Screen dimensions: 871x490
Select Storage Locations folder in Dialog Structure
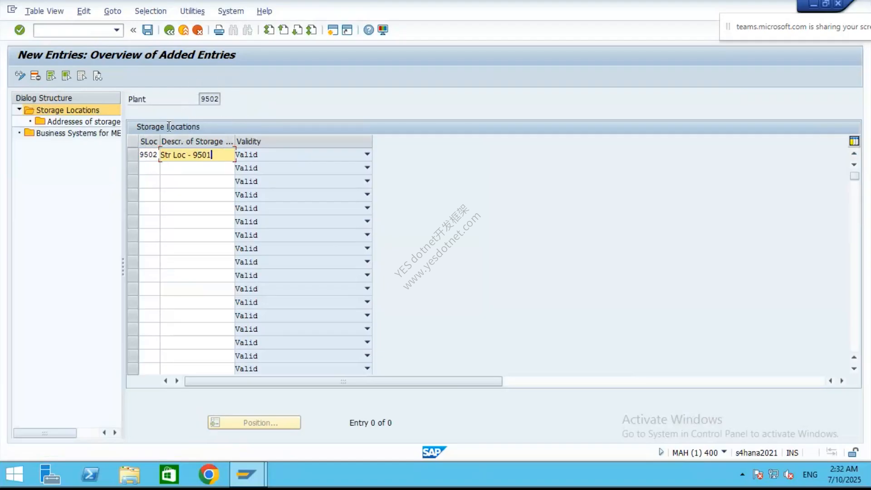[x=68, y=110]
